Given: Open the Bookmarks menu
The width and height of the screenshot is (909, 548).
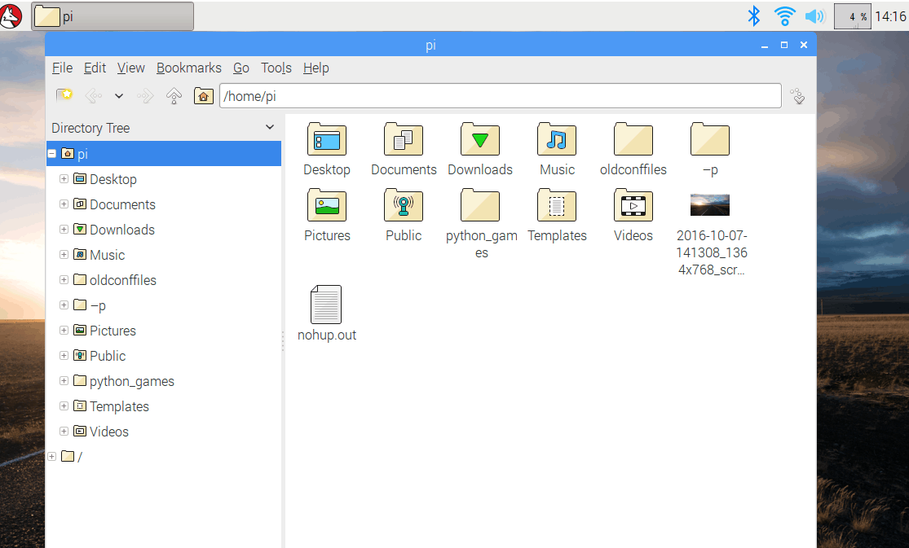Looking at the screenshot, I should coord(189,68).
